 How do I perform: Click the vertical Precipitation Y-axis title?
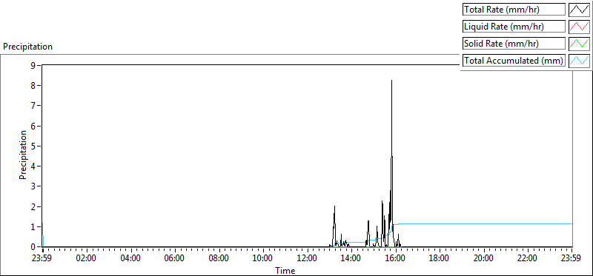[x=23, y=155]
